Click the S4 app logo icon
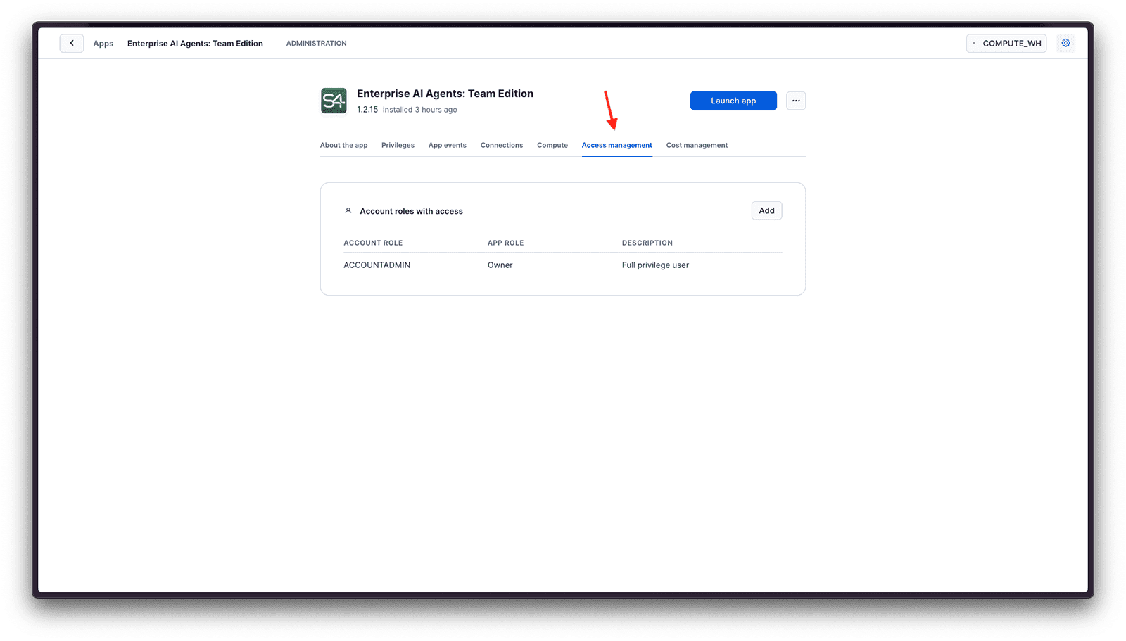Screen dimensions: 1126x641 334,101
